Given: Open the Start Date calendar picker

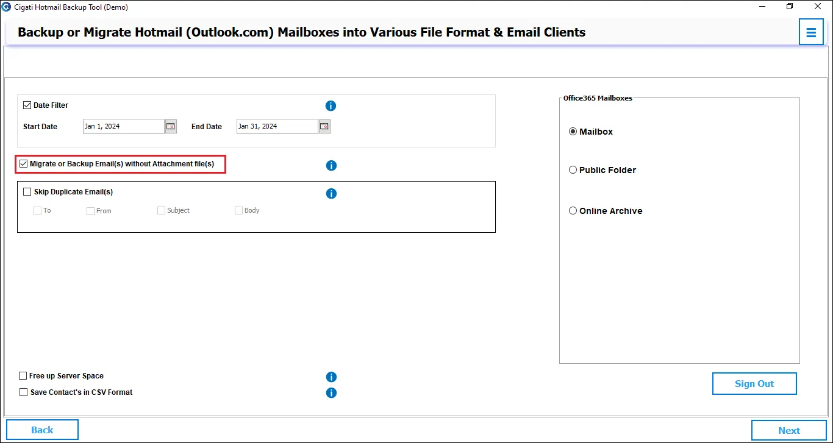Looking at the screenshot, I should coord(171,126).
